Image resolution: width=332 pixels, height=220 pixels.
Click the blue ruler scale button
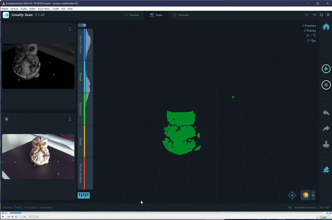(84, 195)
